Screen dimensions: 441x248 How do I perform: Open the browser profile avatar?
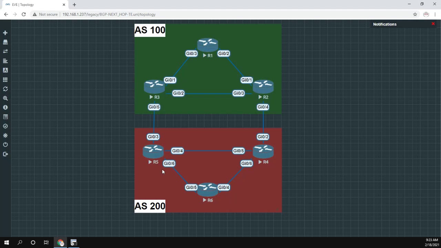tap(426, 14)
